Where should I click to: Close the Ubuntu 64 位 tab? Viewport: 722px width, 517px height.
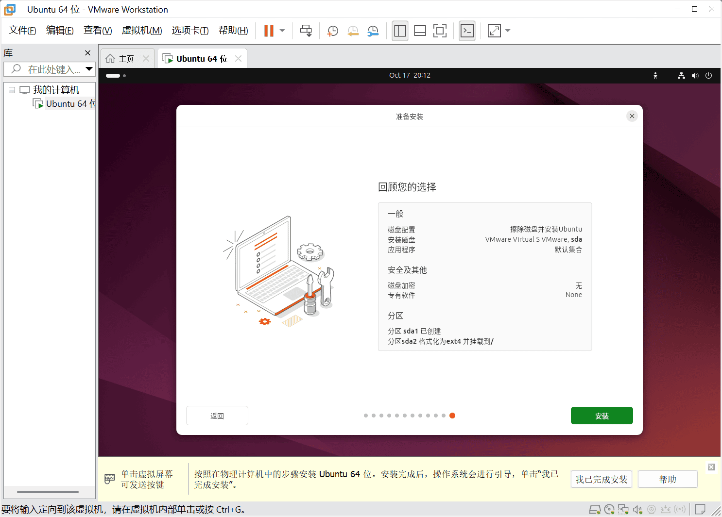pos(238,59)
